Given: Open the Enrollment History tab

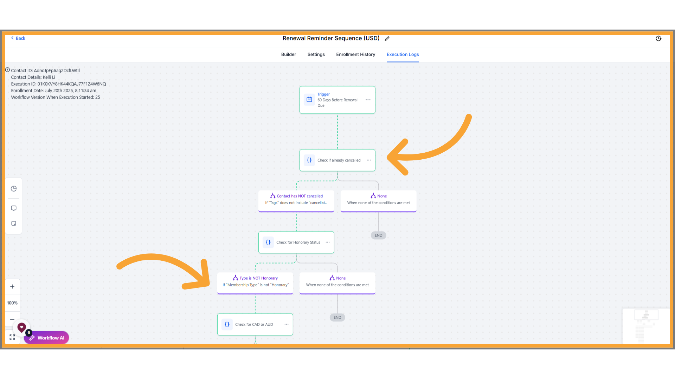Looking at the screenshot, I should (x=355, y=54).
